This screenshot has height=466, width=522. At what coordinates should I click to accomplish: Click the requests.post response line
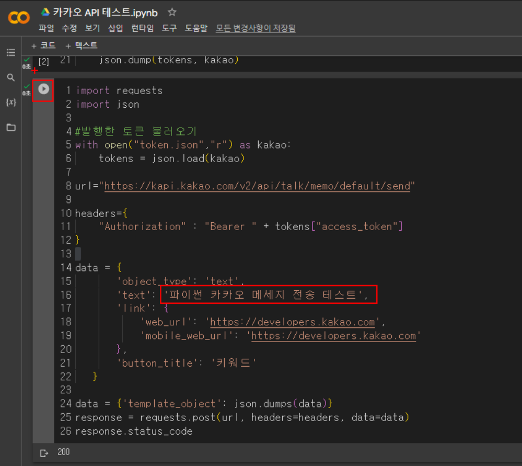pyautogui.click(x=242, y=418)
